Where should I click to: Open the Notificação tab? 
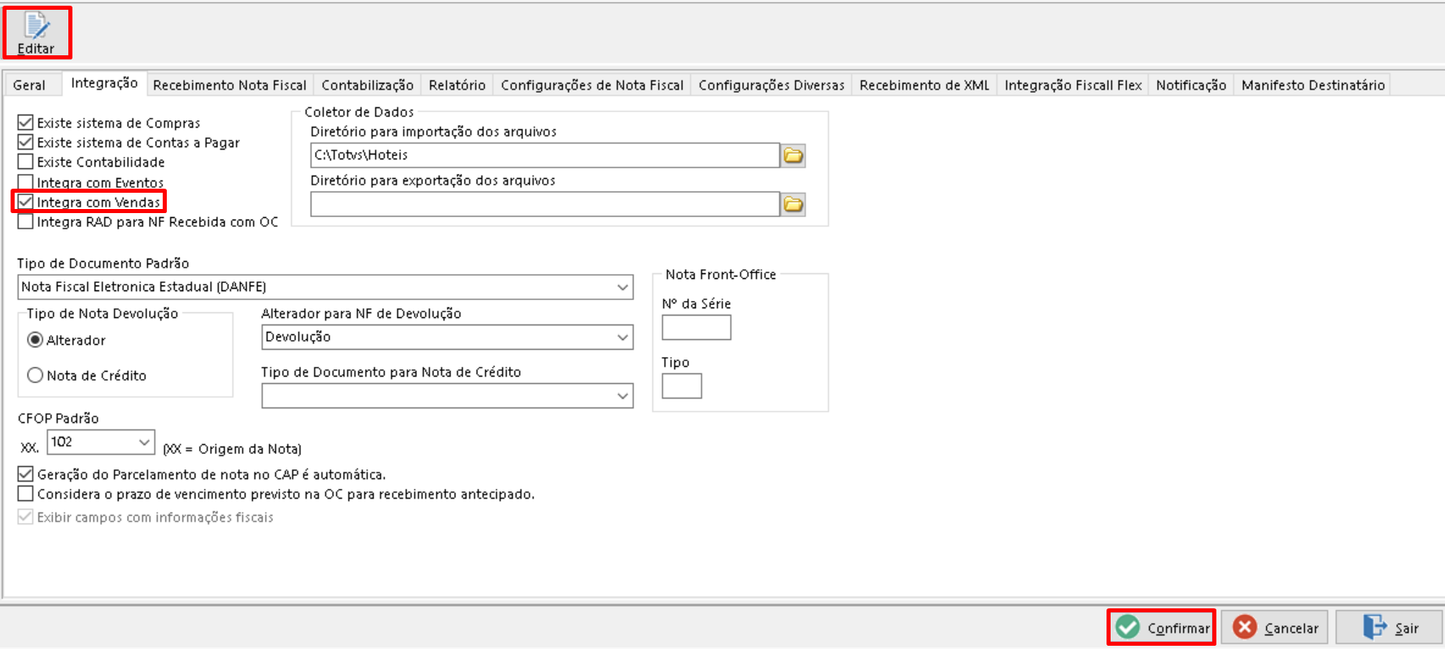1191,85
